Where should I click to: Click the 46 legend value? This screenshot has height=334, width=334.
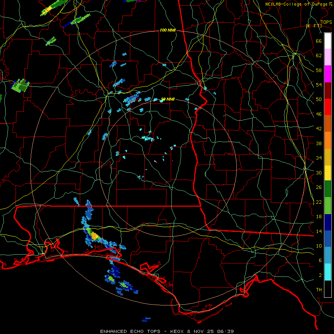click(x=319, y=114)
